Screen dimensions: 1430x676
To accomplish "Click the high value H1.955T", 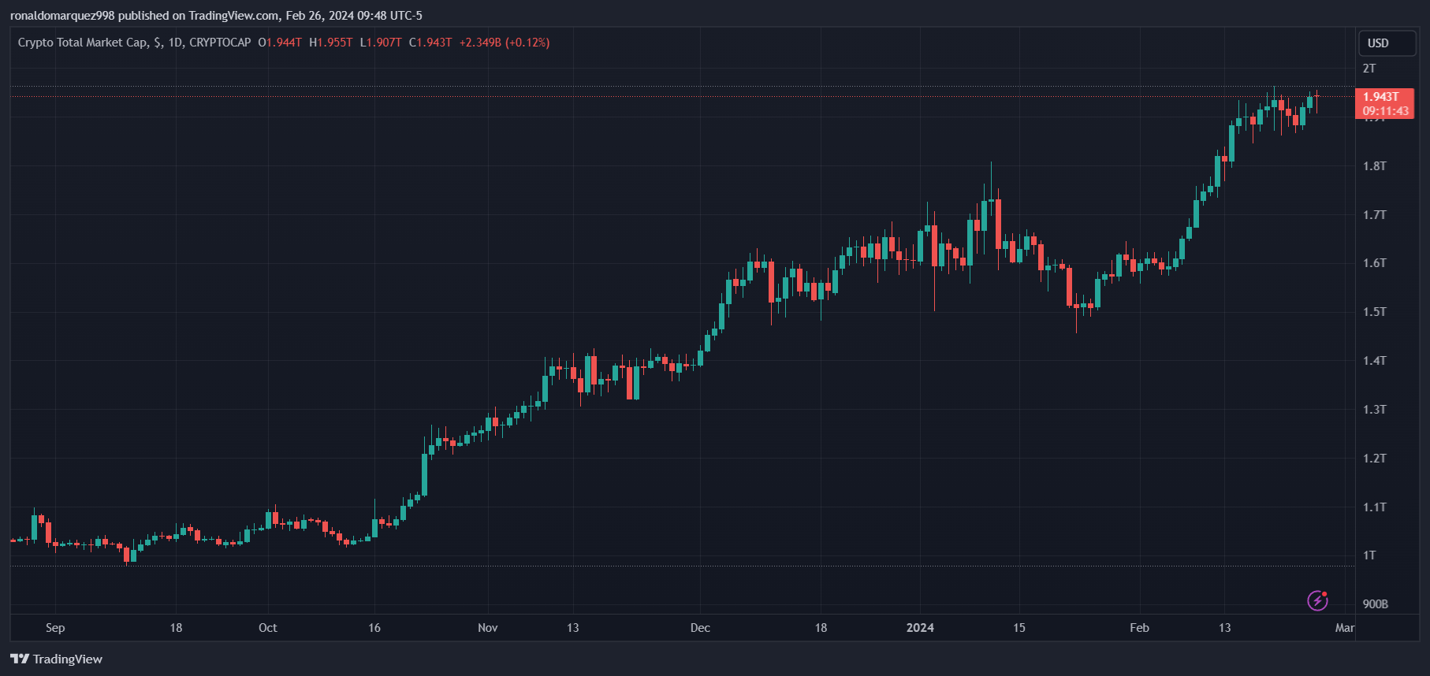I will (x=331, y=43).
